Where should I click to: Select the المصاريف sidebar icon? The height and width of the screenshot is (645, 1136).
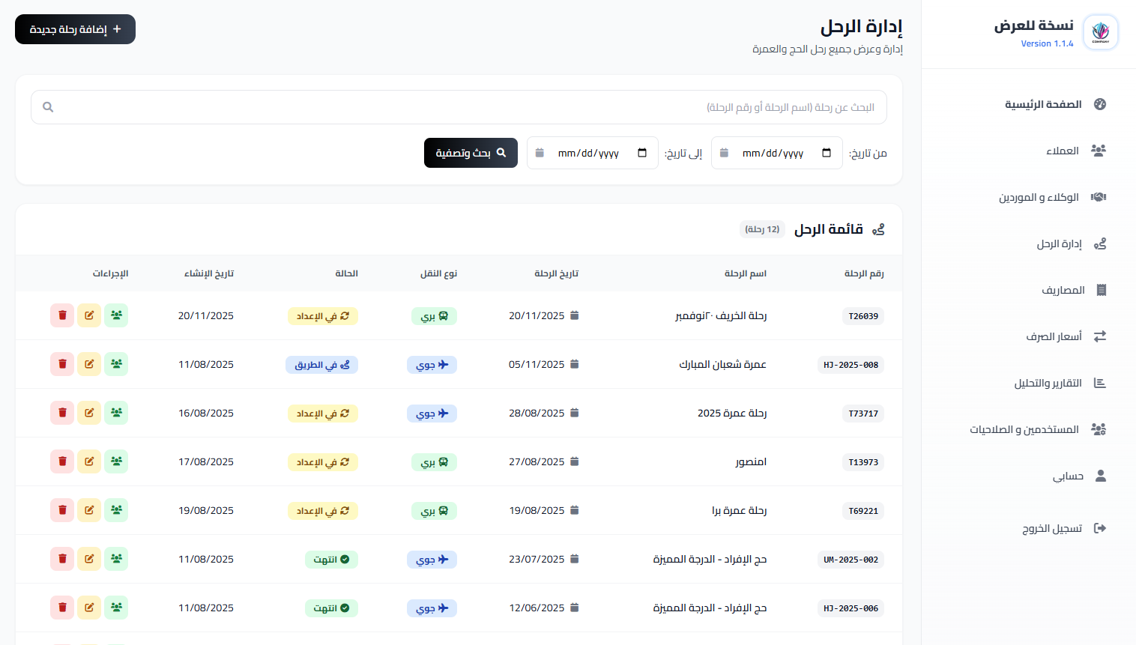1099,290
